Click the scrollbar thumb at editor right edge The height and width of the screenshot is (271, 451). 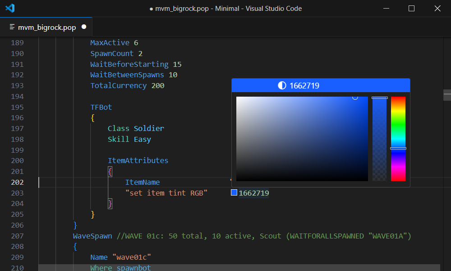(447, 95)
